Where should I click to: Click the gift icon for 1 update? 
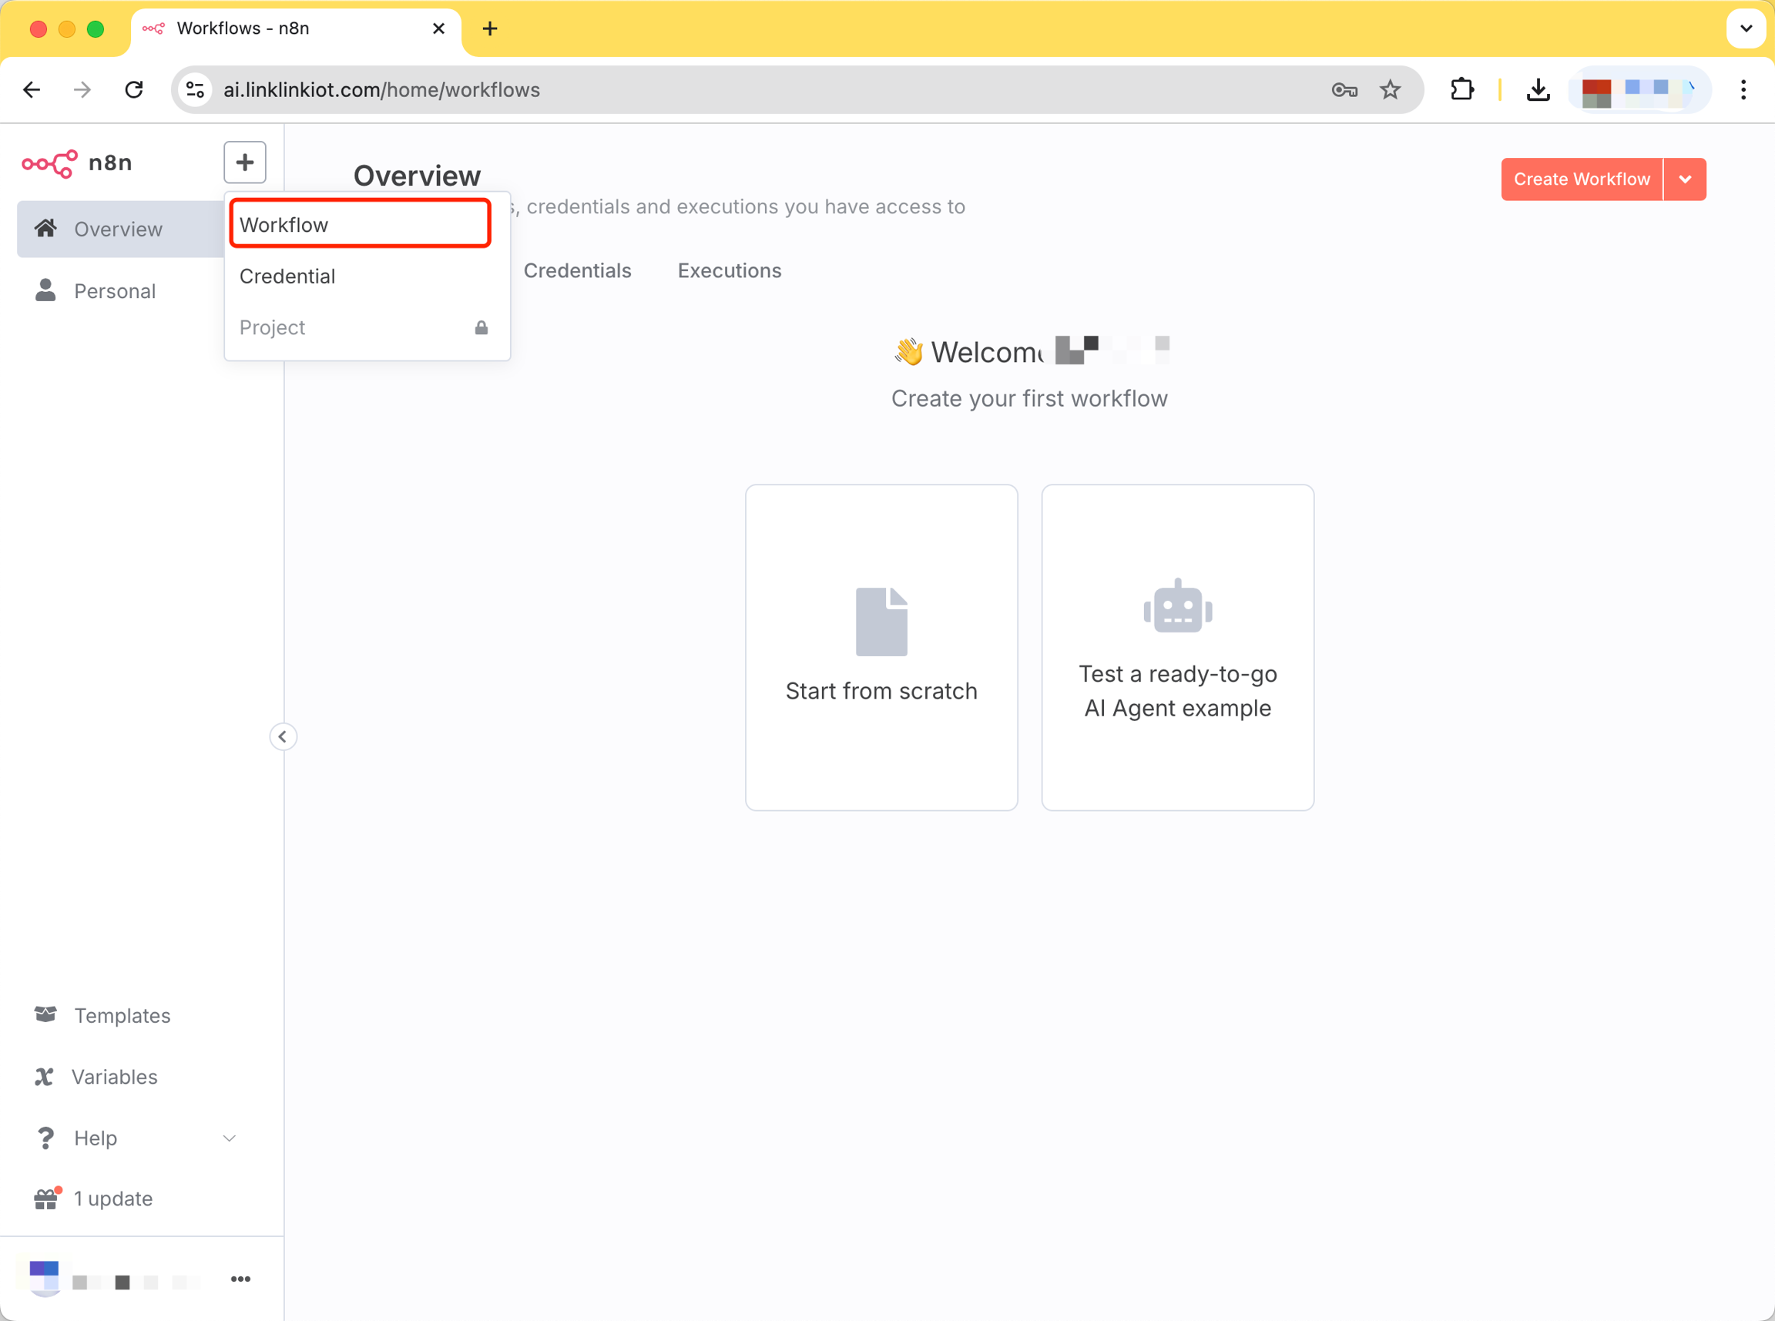click(46, 1199)
